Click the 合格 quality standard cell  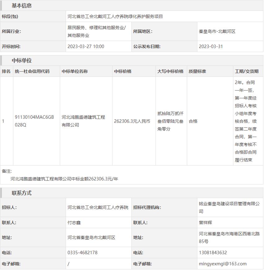pyautogui.click(x=193, y=121)
